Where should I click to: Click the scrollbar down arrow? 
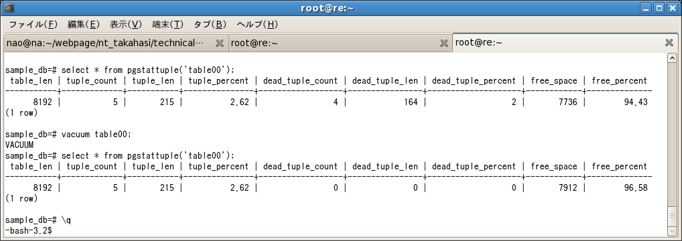tap(672, 232)
